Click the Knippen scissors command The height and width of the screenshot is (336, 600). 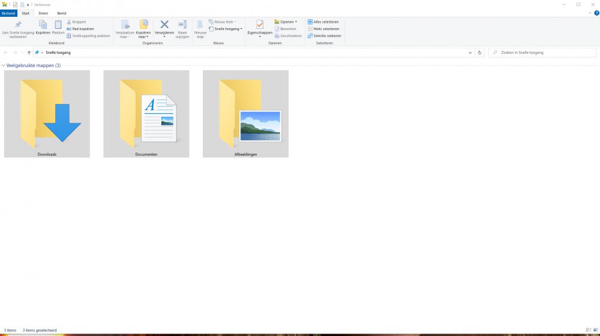pos(76,22)
